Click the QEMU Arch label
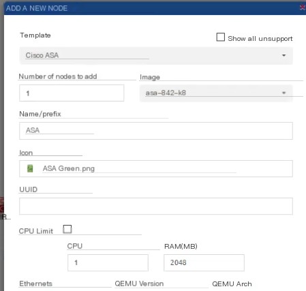Image resolution: width=306 pixels, height=291 pixels. [x=232, y=284]
